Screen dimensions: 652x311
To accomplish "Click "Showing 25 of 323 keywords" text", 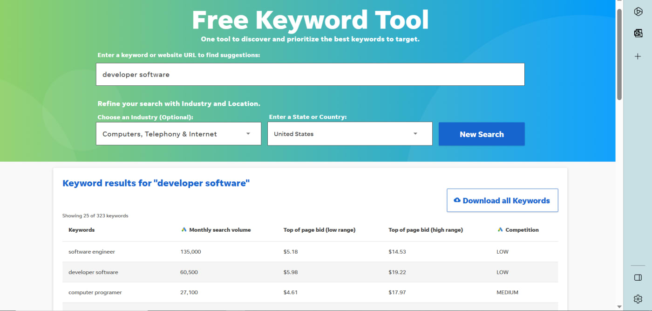I will point(95,216).
